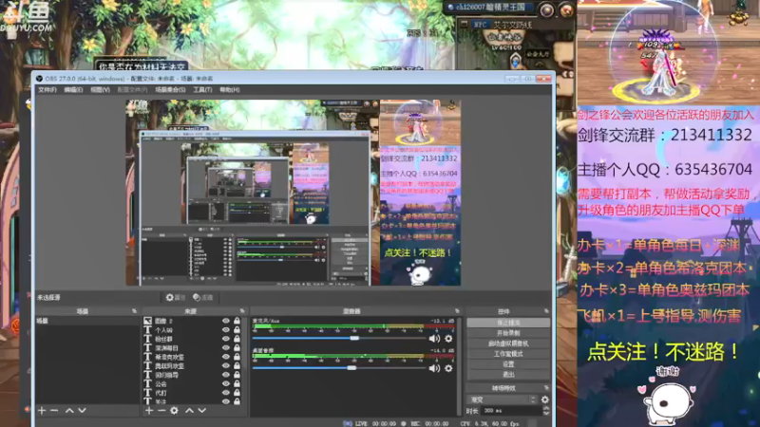Hide the 图像 2 source via eye icon
This screenshot has width=760, height=427.
point(226,321)
